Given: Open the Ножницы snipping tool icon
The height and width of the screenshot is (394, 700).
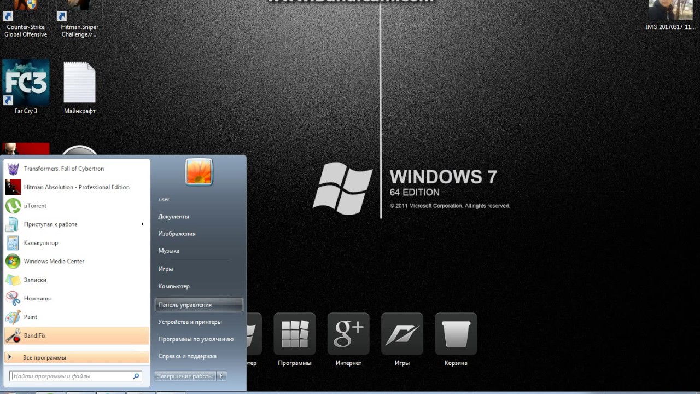Looking at the screenshot, I should (13, 299).
